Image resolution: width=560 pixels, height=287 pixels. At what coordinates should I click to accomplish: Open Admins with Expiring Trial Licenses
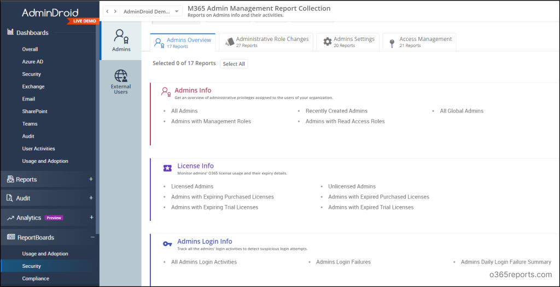tap(214, 207)
